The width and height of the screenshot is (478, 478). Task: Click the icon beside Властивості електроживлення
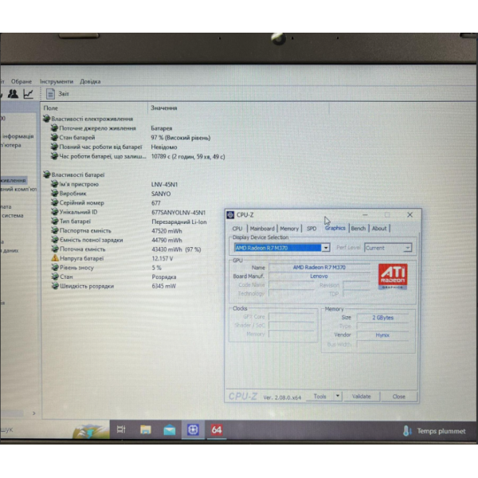click(46, 118)
